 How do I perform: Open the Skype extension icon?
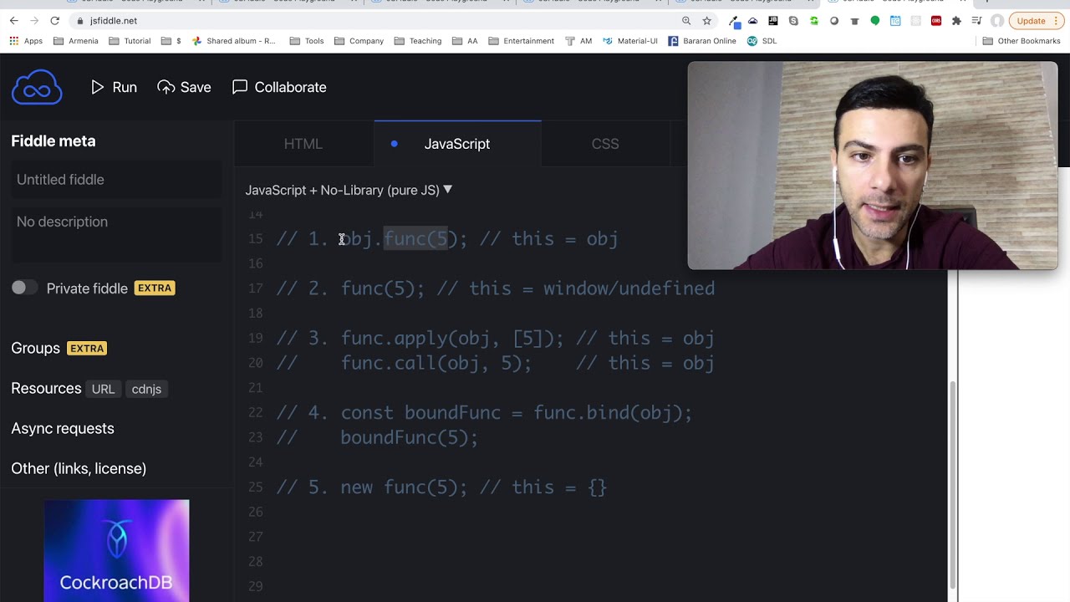point(793,21)
